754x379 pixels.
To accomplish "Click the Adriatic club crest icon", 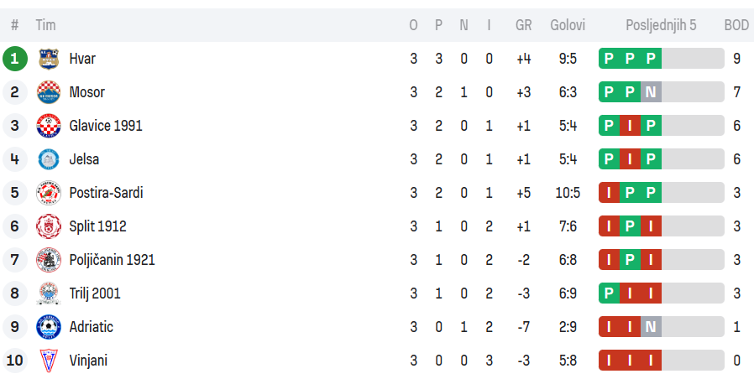I will coord(49,327).
